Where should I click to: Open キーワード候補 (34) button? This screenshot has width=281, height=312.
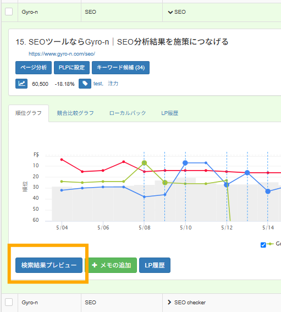[121, 68]
